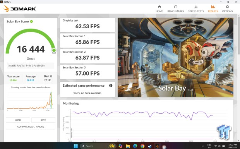Viewport: 240px width, 149px height.
Task: Open File Explorer from the taskbar
Action: tap(128, 146)
